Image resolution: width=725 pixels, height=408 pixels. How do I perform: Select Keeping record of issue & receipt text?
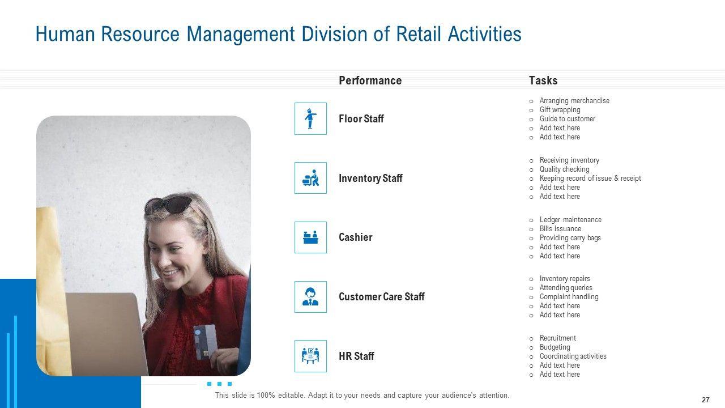point(590,178)
